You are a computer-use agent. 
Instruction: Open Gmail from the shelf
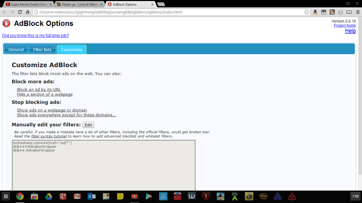(x=77, y=197)
